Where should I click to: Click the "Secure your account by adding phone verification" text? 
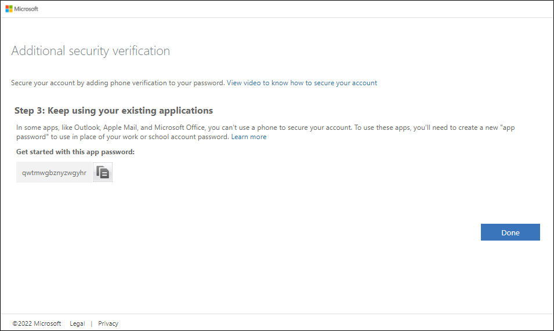[117, 83]
